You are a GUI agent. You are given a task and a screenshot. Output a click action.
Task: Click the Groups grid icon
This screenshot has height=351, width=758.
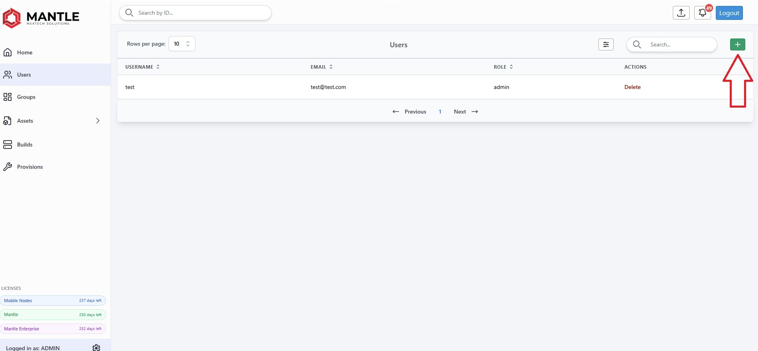click(x=8, y=97)
